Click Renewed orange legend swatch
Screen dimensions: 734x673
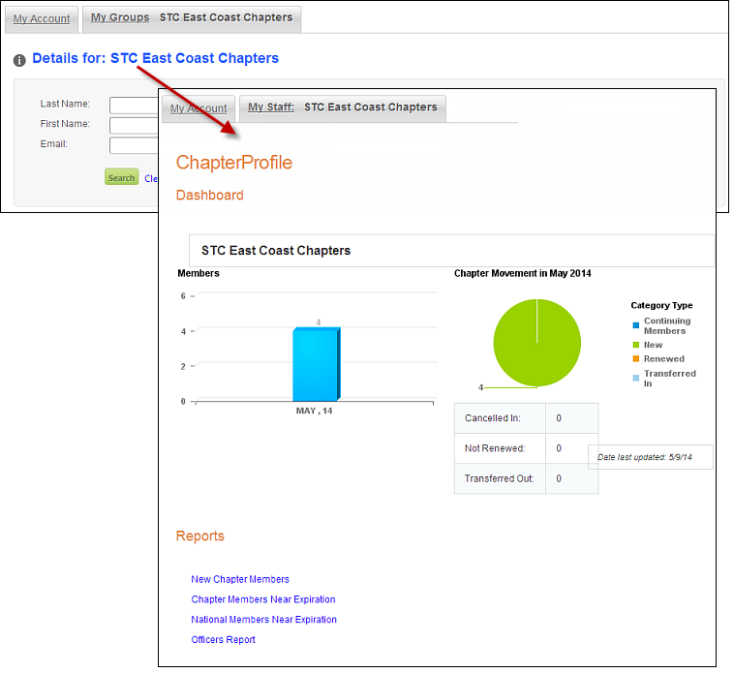(x=635, y=359)
